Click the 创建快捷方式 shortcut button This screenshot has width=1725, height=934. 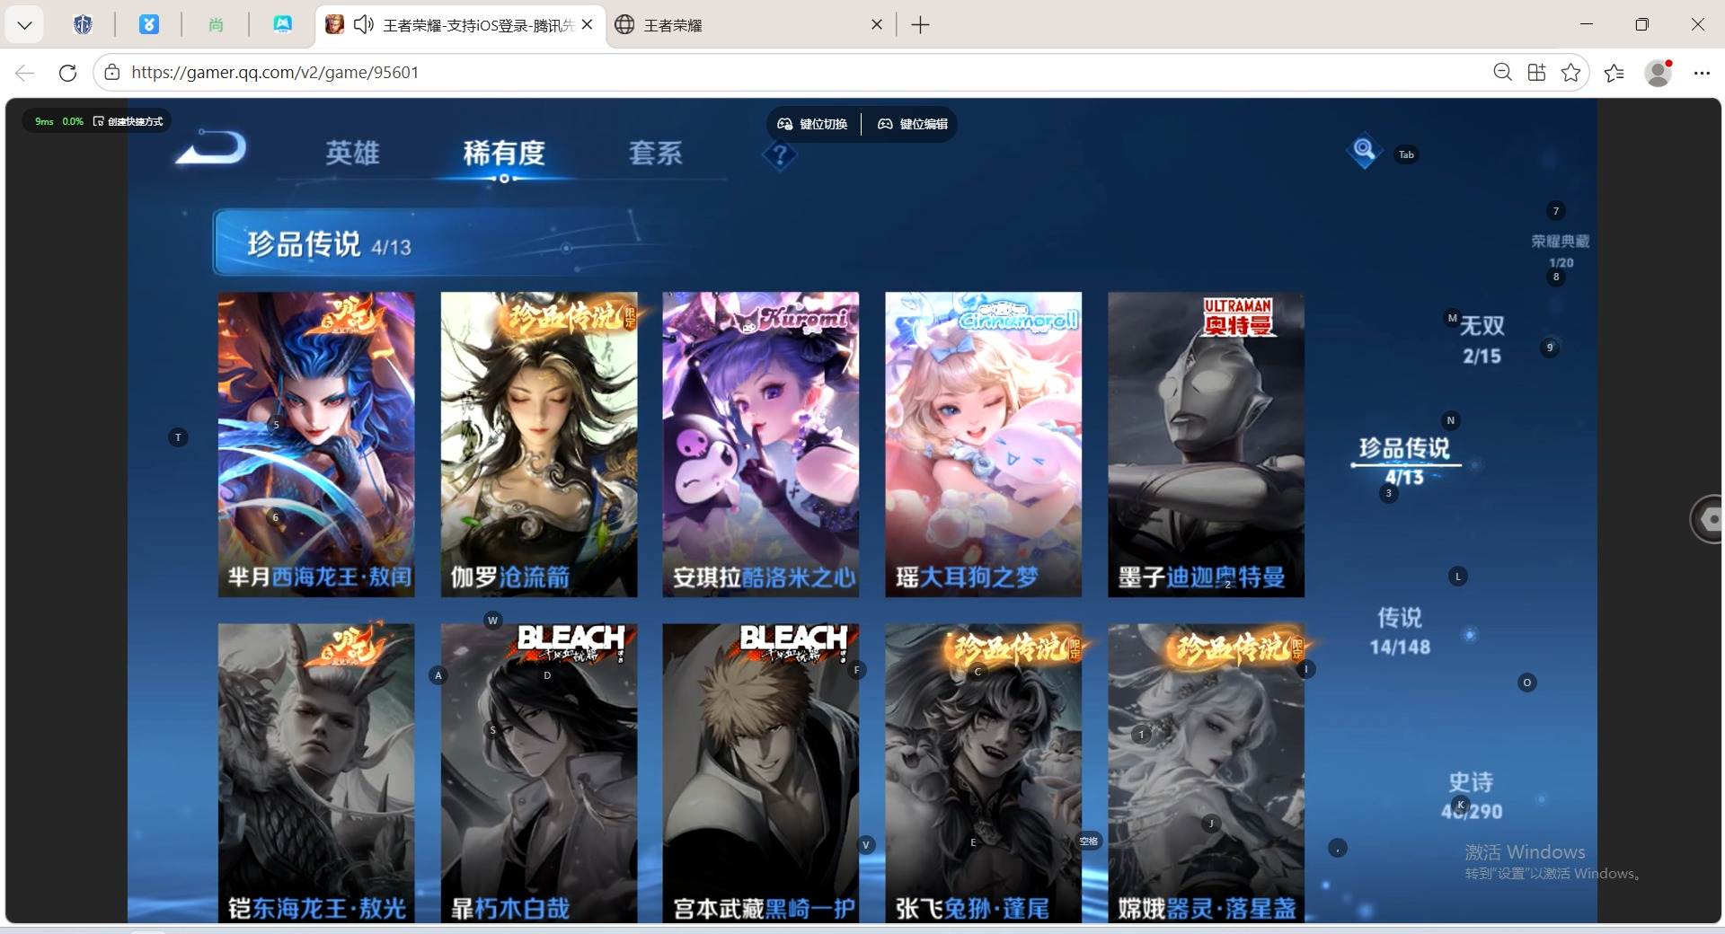tap(128, 121)
